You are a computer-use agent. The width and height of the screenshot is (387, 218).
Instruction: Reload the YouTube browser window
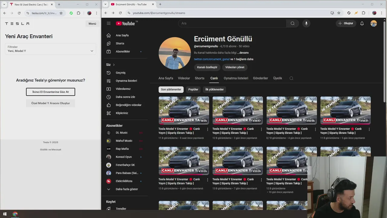pos(120,13)
